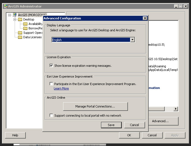Select the Support Operations tree item
191x146 pixels.
[x=32, y=33]
